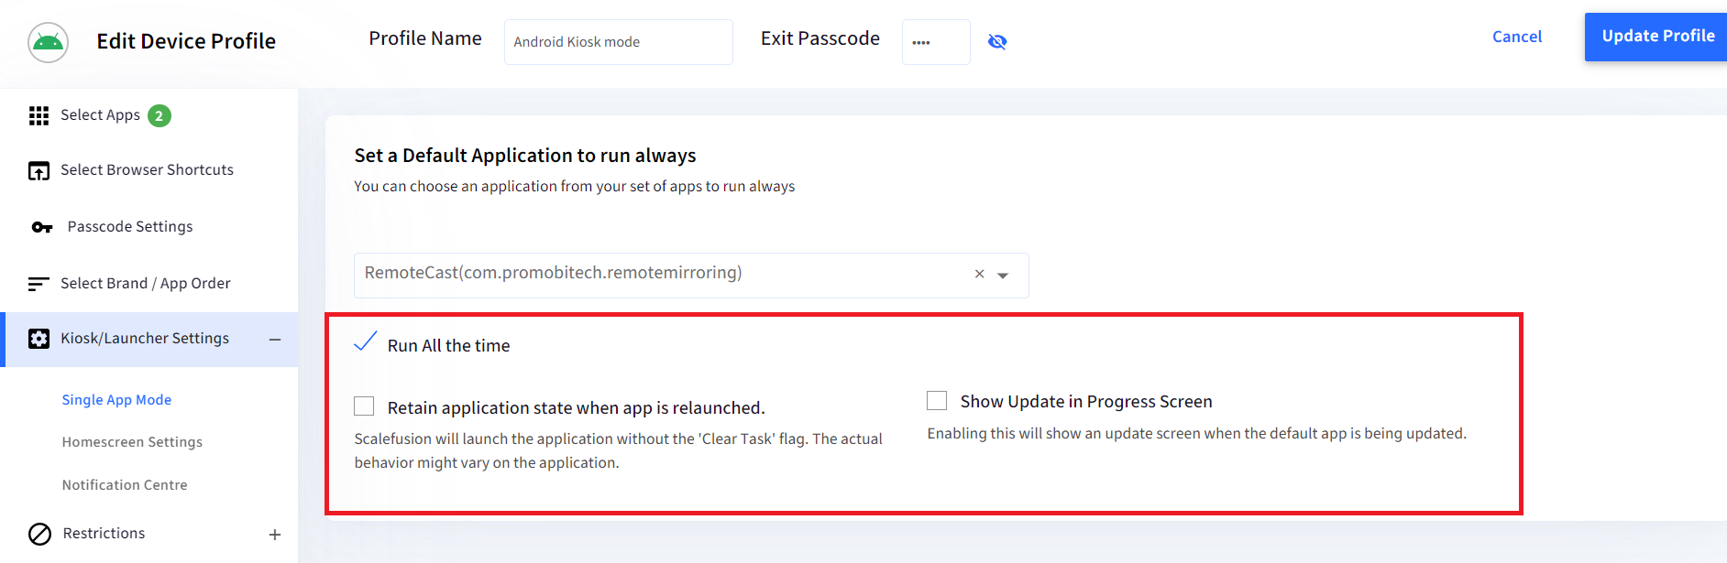Viewport: 1727px width, 563px height.
Task: Click the Cancel link
Action: tap(1517, 37)
